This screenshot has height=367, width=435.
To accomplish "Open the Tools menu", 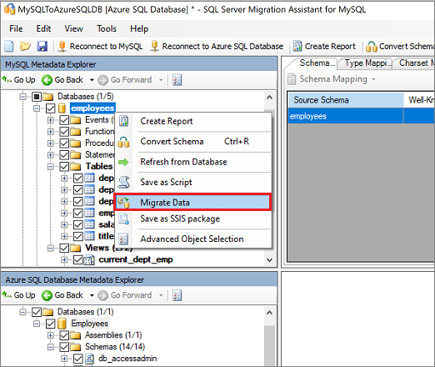I will [x=107, y=28].
